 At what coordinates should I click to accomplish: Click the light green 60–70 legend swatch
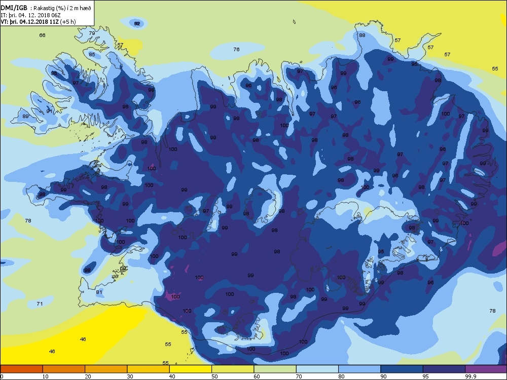coord(275,369)
